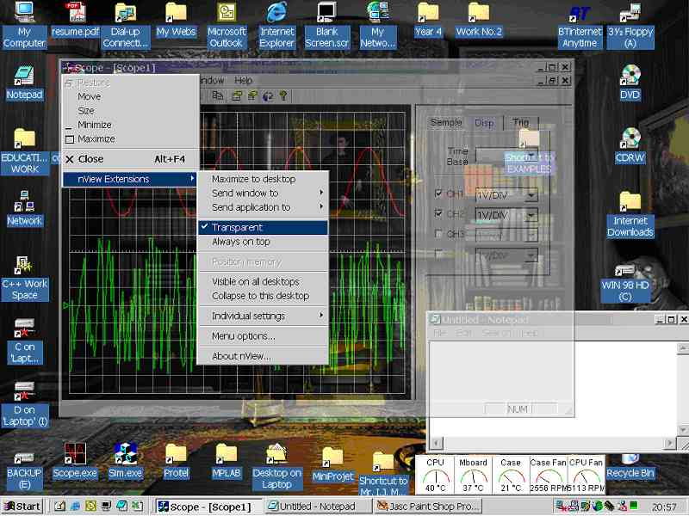This screenshot has width=689, height=516.
Task: Click the Start button
Action: pyautogui.click(x=22, y=507)
